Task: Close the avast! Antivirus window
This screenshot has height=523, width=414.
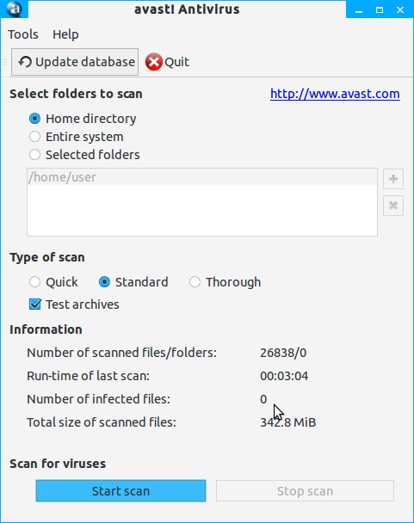Action: pos(400,10)
